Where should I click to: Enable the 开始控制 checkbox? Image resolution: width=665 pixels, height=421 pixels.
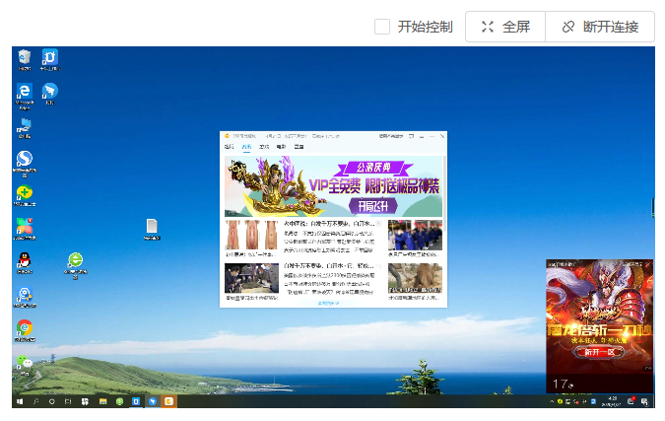[x=382, y=27]
